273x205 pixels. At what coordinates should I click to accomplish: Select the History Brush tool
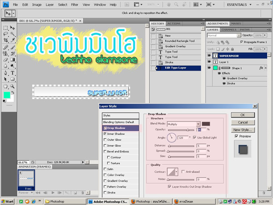pos(12,53)
